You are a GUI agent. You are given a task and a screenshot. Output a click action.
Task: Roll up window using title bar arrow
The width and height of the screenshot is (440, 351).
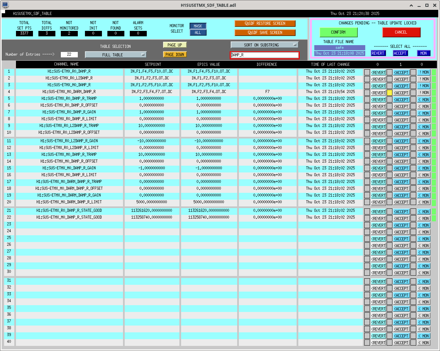[x=411, y=5]
